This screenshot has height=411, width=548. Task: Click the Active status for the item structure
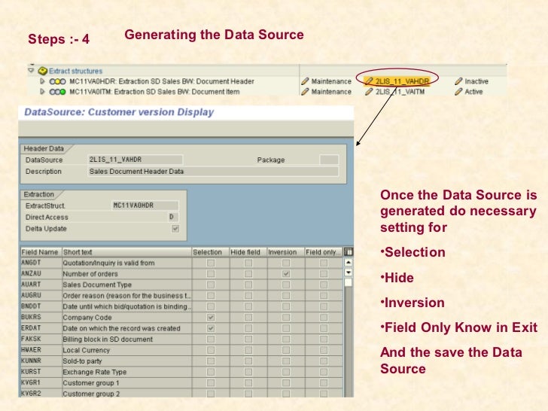click(473, 92)
